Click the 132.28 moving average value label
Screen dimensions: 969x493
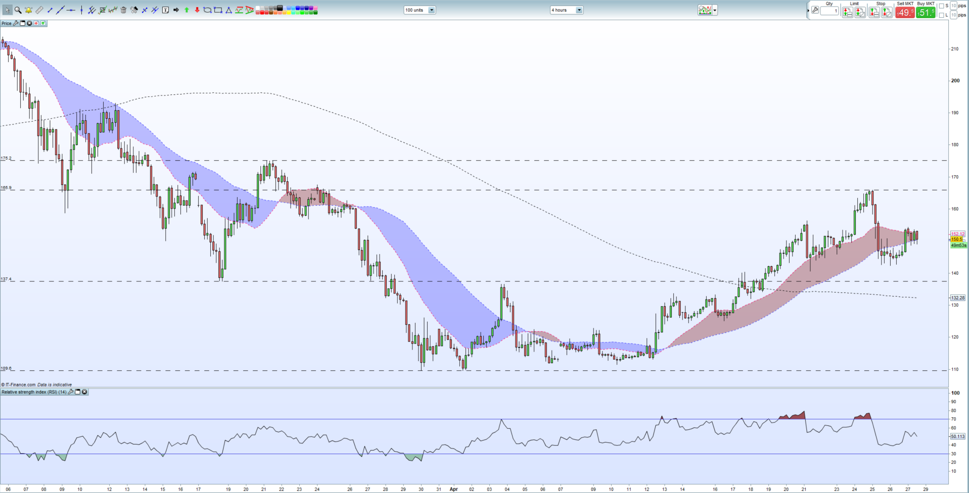point(958,298)
